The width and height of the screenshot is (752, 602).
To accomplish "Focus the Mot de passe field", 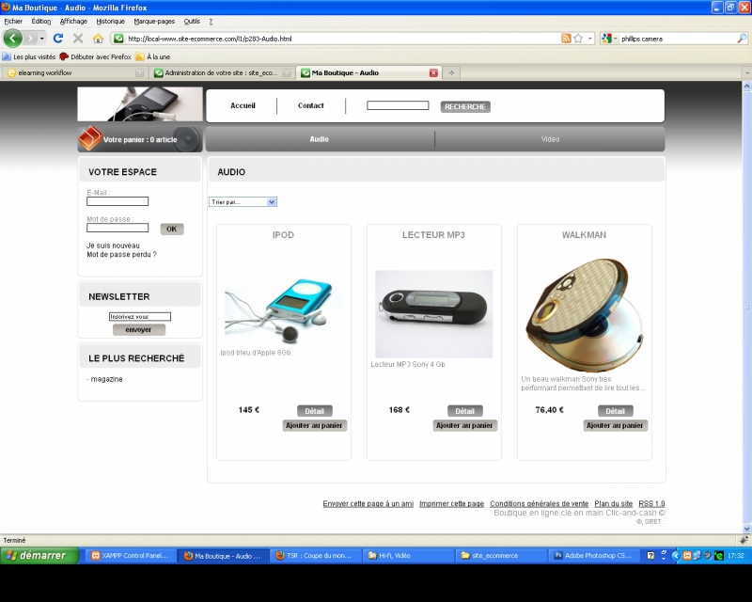I will tap(117, 228).
